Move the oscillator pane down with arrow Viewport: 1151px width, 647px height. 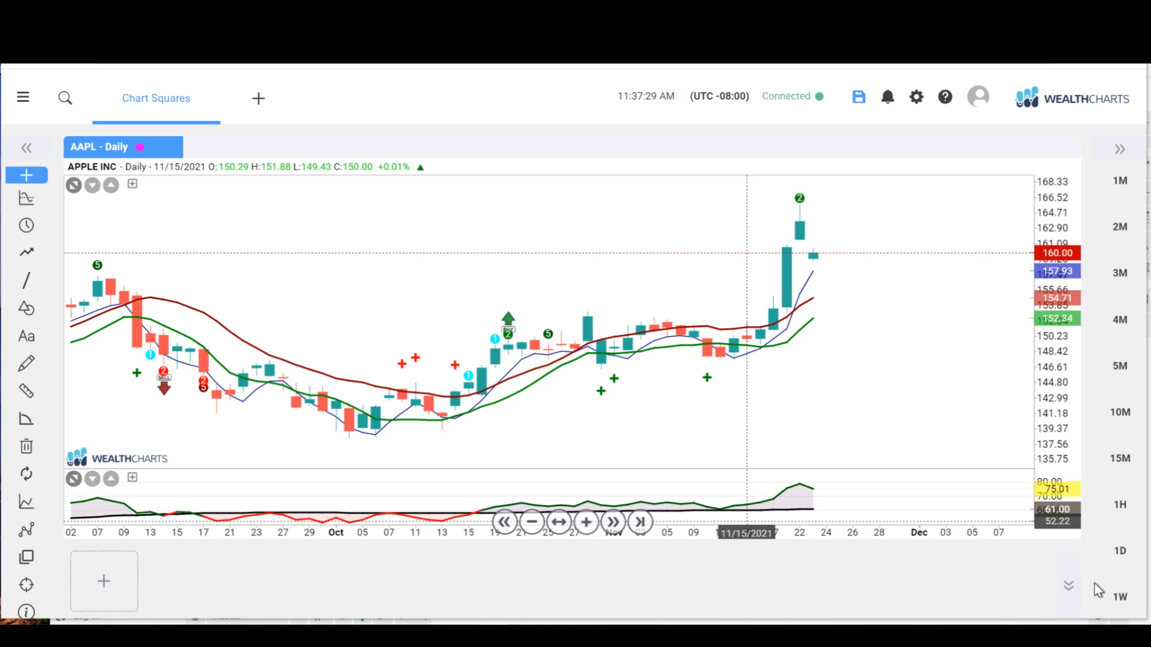92,479
